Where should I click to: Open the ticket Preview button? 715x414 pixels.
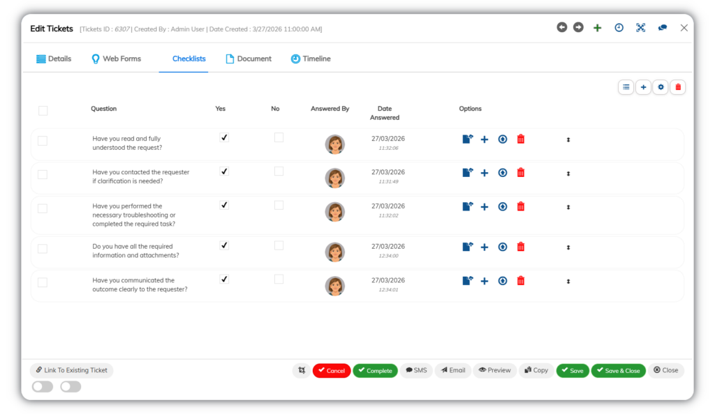[495, 370]
